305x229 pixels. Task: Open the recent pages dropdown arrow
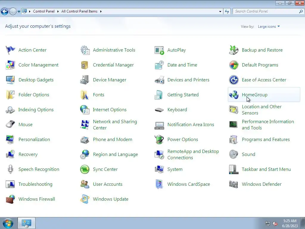pyautogui.click(x=19, y=12)
